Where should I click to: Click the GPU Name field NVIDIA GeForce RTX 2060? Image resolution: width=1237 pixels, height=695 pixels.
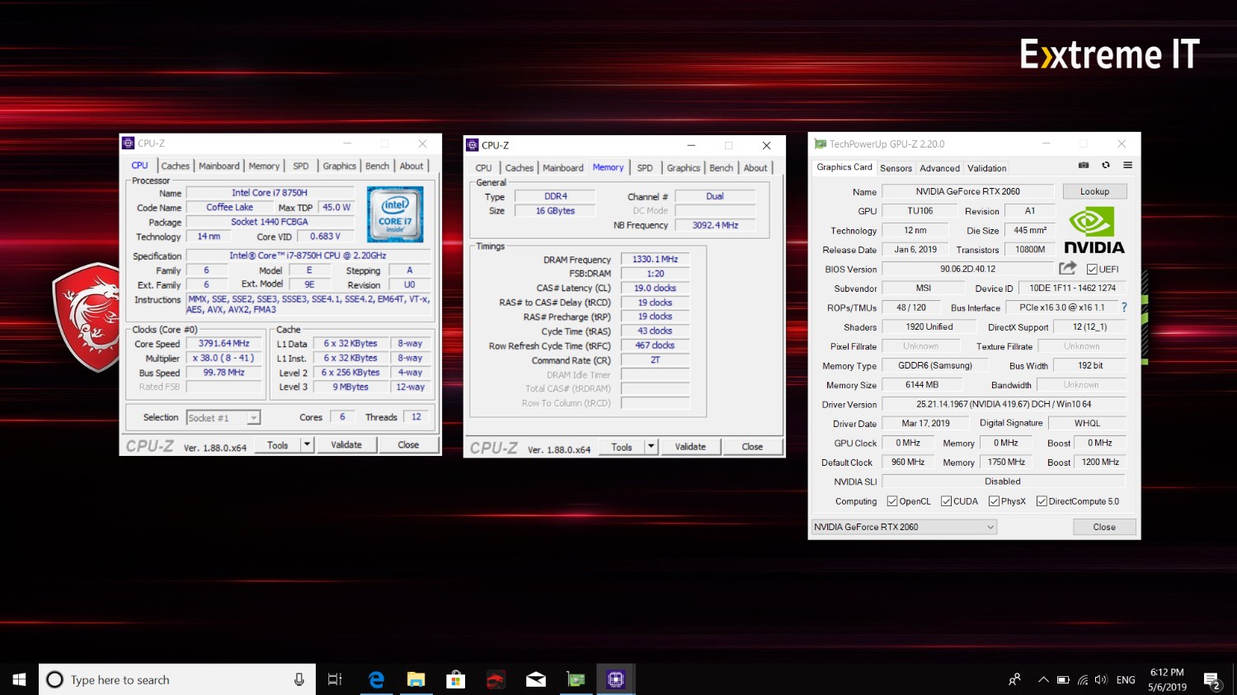[967, 191]
